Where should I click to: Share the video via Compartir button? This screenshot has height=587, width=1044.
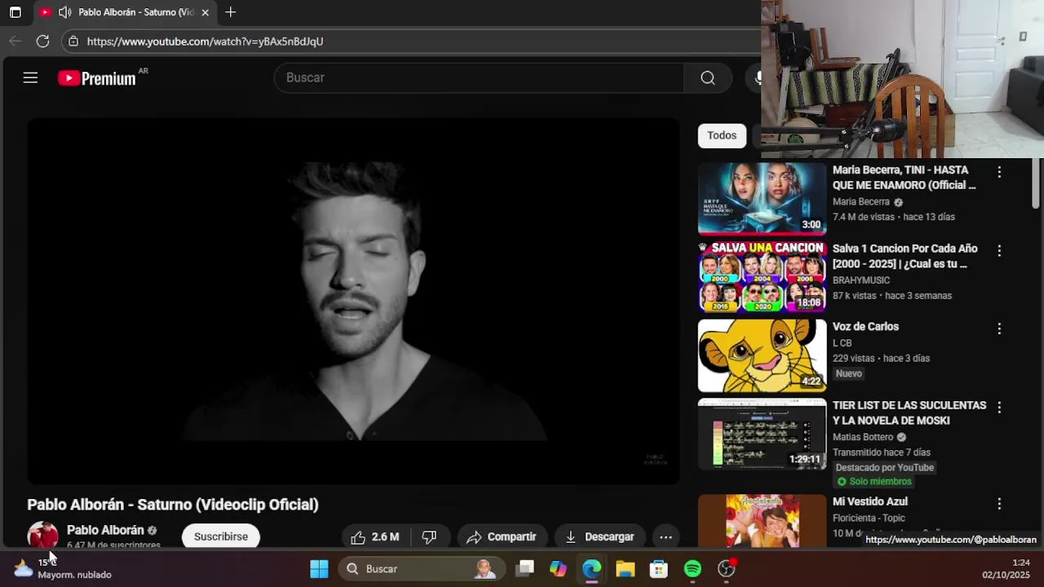click(x=502, y=536)
